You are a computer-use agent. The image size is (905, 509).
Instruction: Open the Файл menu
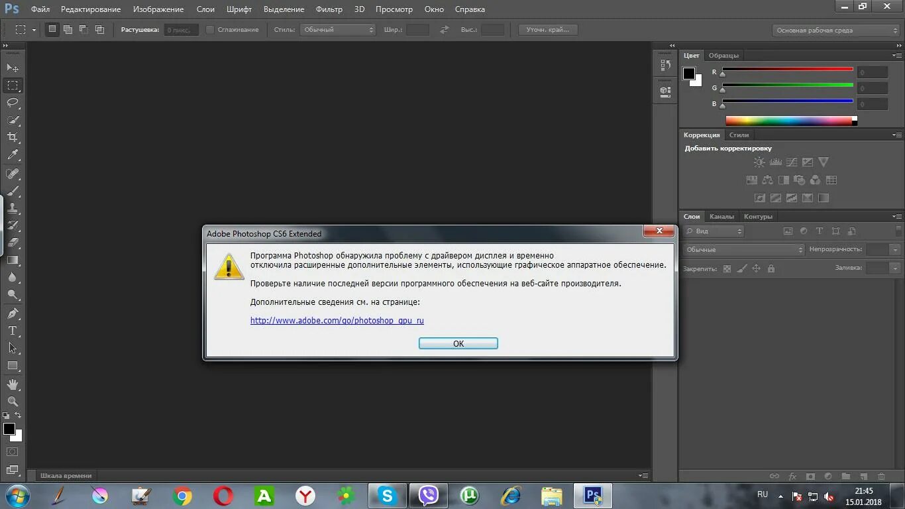coord(40,9)
